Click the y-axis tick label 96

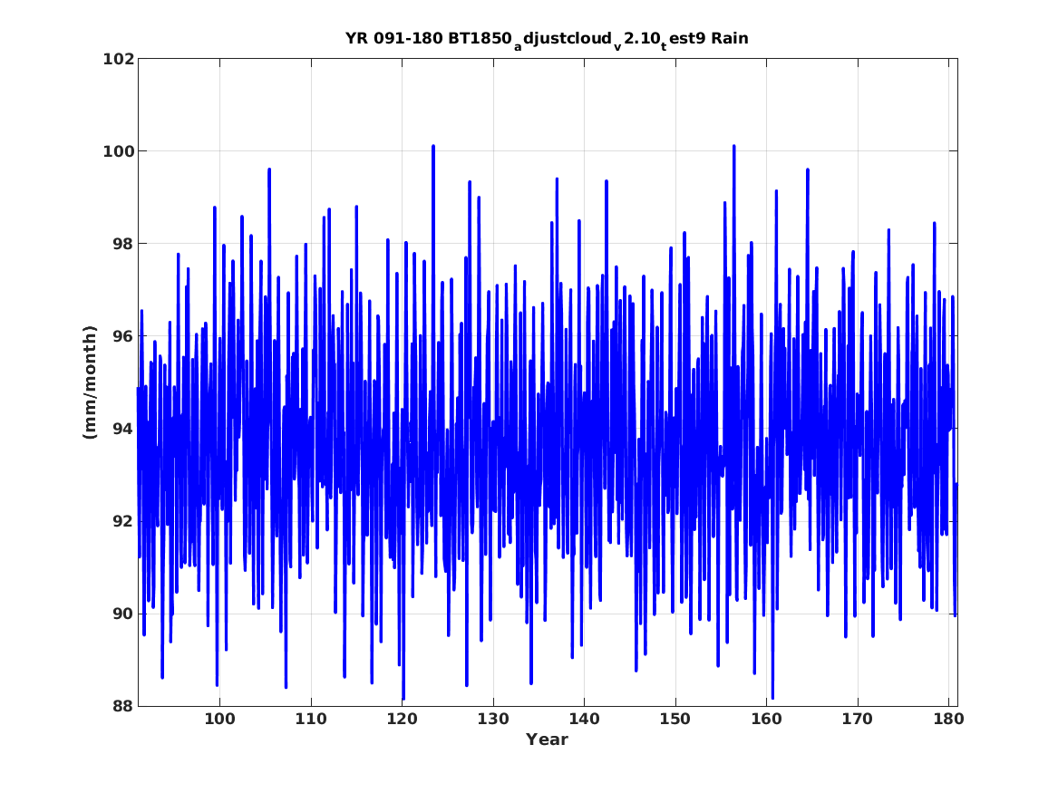pos(123,336)
